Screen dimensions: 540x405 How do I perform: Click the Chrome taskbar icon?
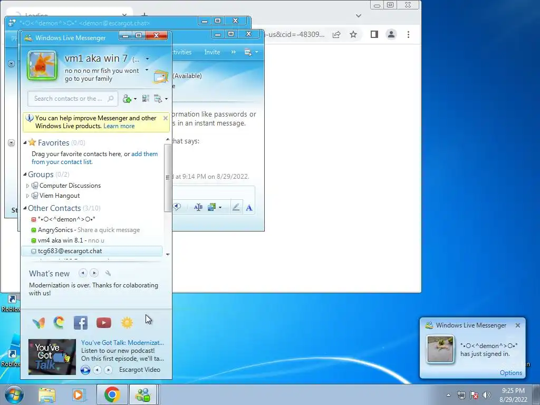pos(112,394)
